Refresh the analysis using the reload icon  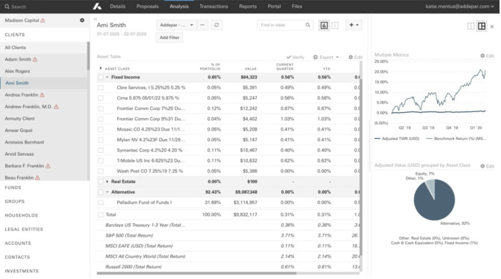[x=216, y=25]
